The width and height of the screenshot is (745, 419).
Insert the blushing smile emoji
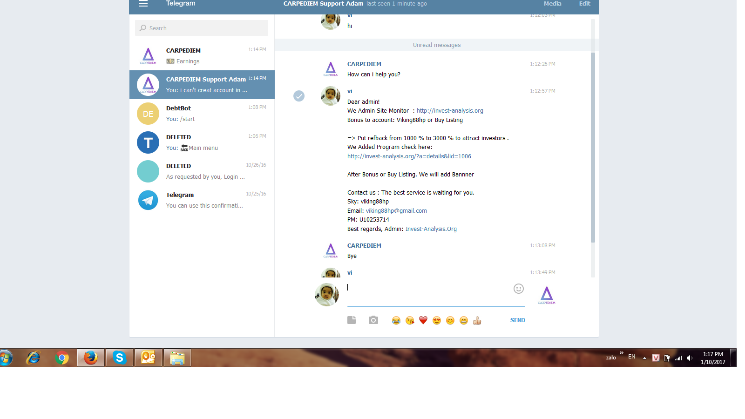pyautogui.click(x=450, y=320)
